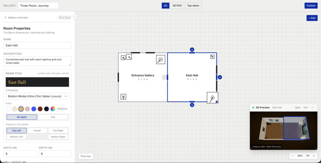Switch to 2D view

[165, 6]
